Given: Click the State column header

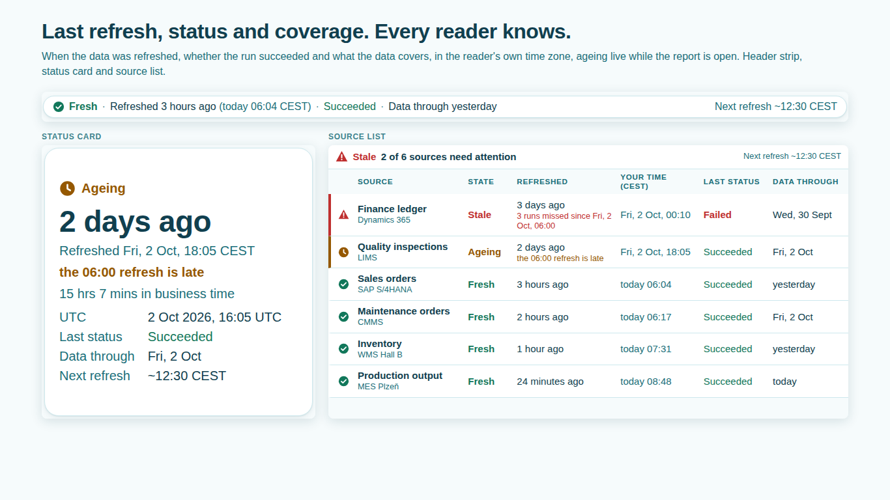Looking at the screenshot, I should tap(481, 182).
